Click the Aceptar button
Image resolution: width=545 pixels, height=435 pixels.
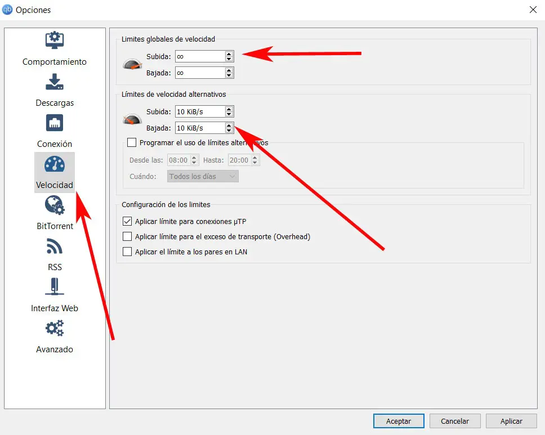(399, 421)
